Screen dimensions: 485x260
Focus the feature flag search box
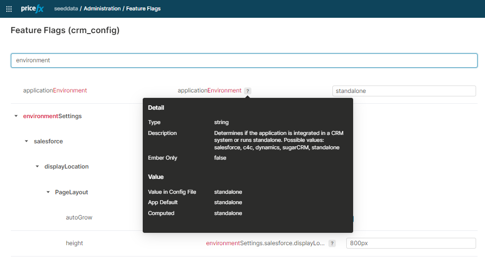[x=244, y=60]
